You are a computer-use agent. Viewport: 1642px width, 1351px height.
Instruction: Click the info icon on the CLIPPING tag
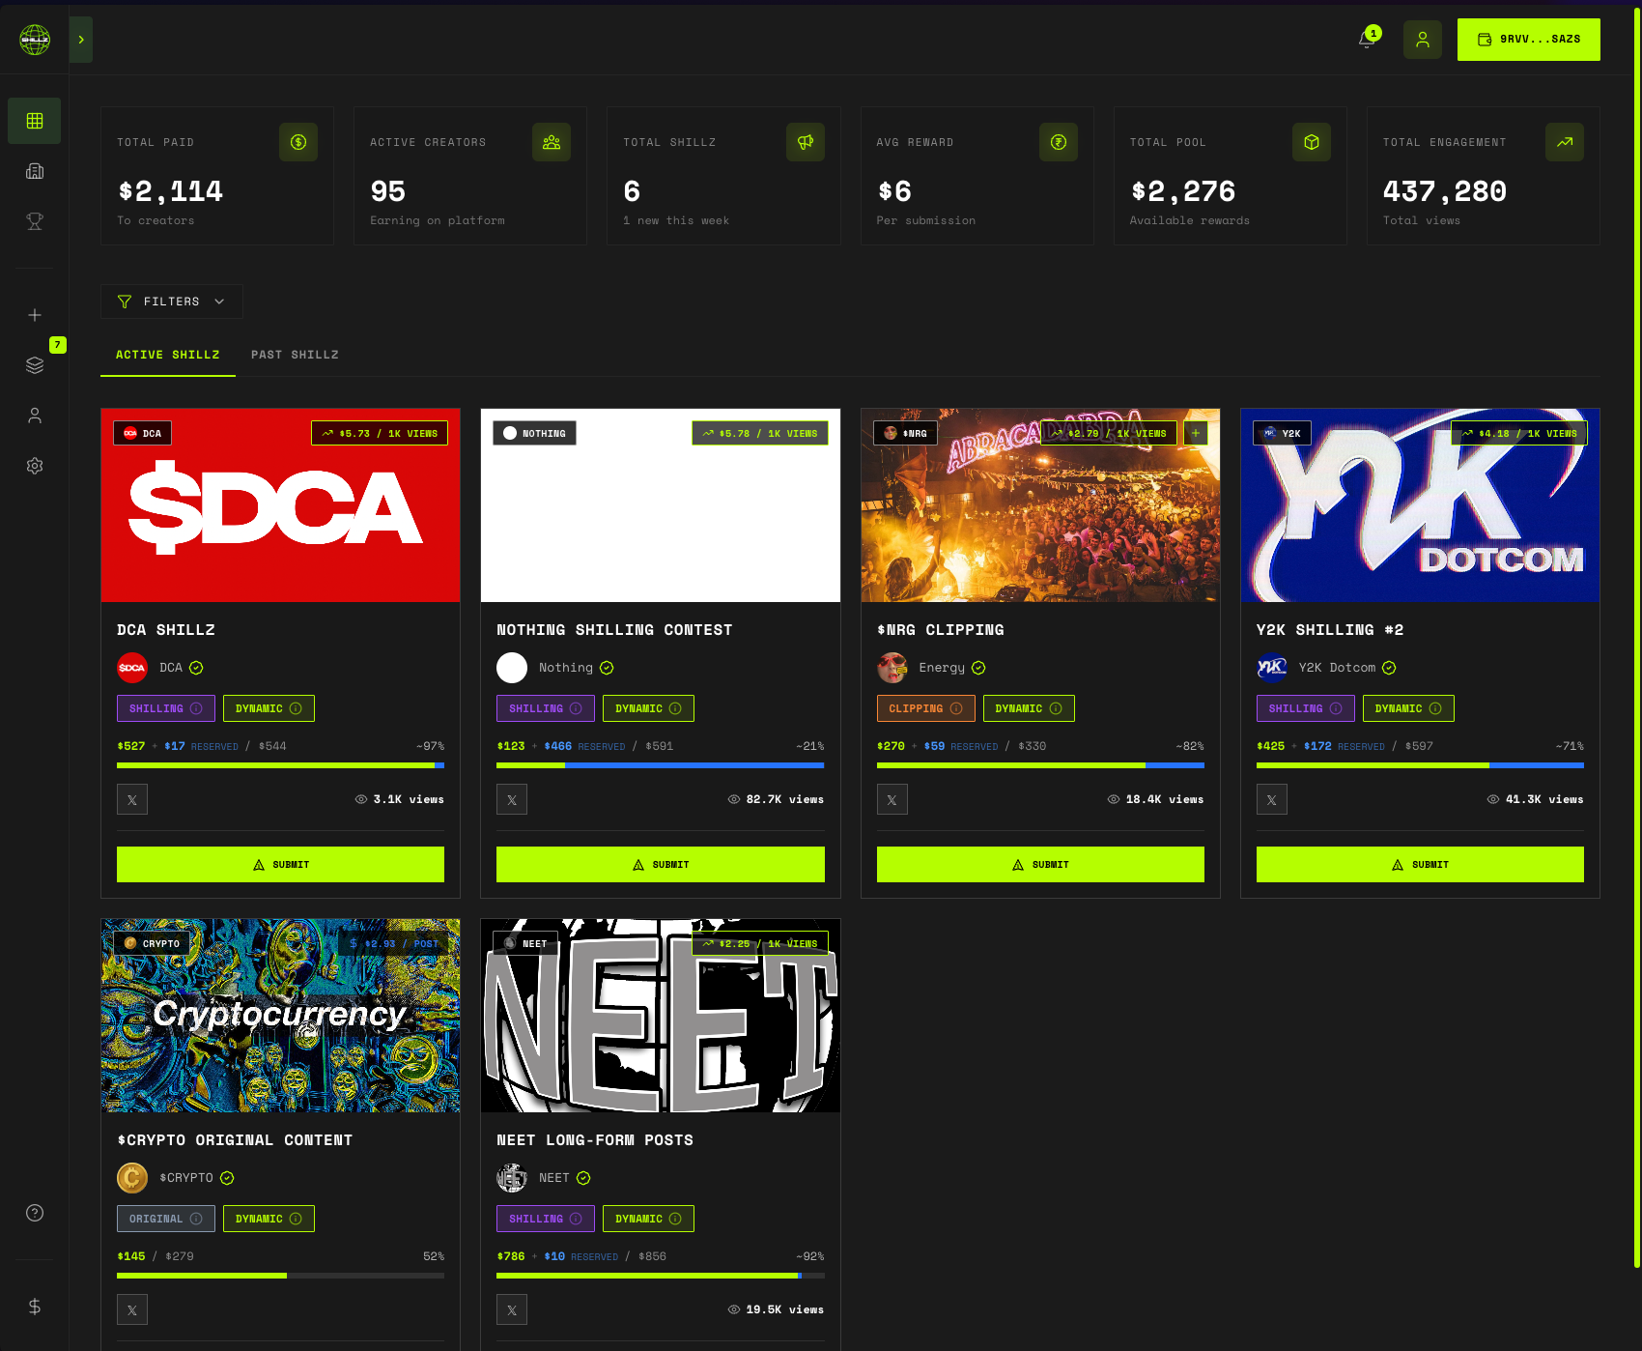click(x=954, y=708)
